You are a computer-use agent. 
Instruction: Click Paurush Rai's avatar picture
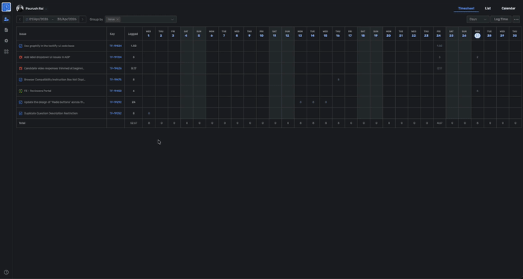[x=20, y=8]
